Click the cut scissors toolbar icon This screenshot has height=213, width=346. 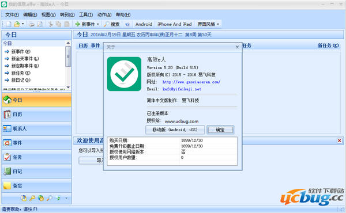pos(51,24)
